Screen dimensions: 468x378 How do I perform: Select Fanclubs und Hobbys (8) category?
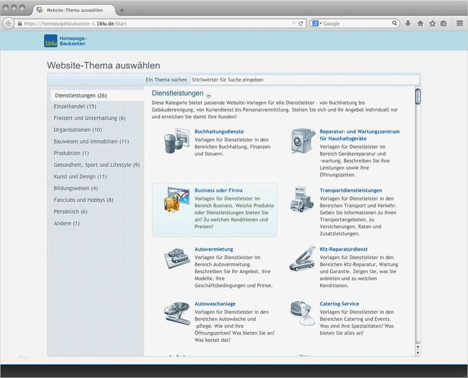point(84,200)
